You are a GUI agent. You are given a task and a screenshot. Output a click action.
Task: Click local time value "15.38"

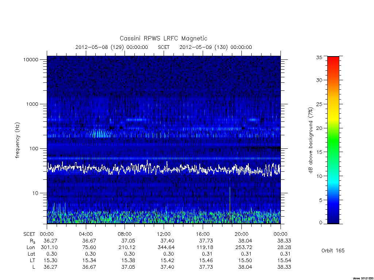(128, 260)
